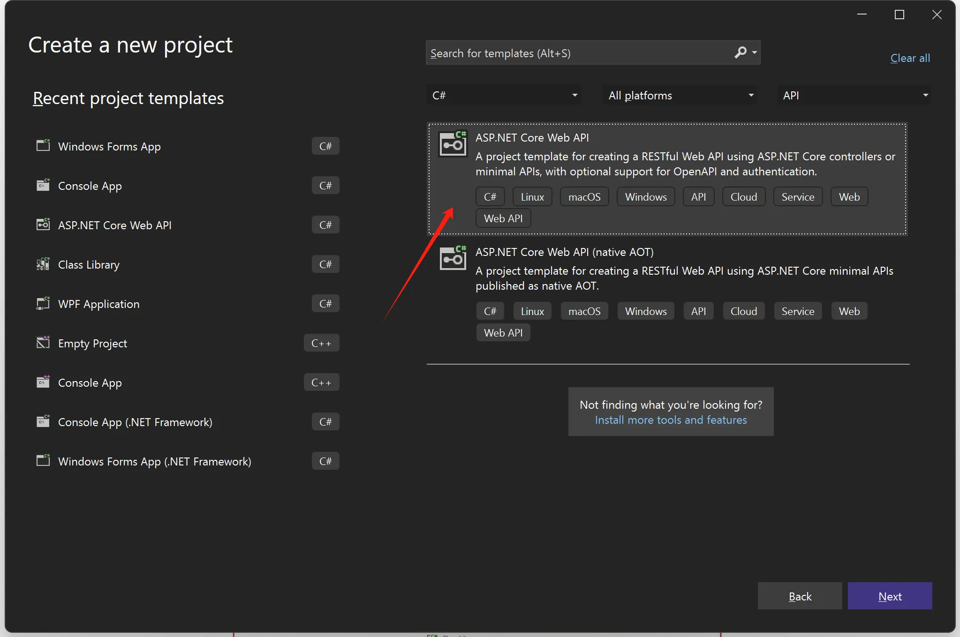Close the Create a new project dialog
Viewport: 960px width, 637px height.
click(x=937, y=15)
